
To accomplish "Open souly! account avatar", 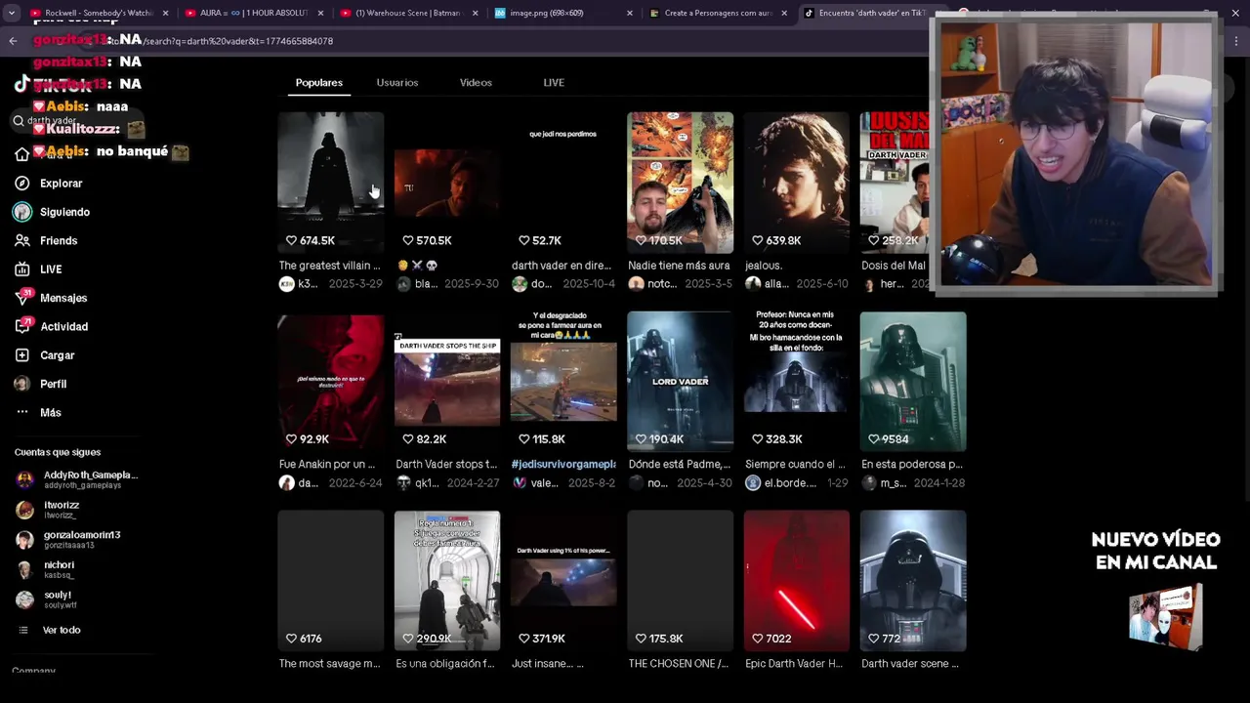I will point(24,600).
